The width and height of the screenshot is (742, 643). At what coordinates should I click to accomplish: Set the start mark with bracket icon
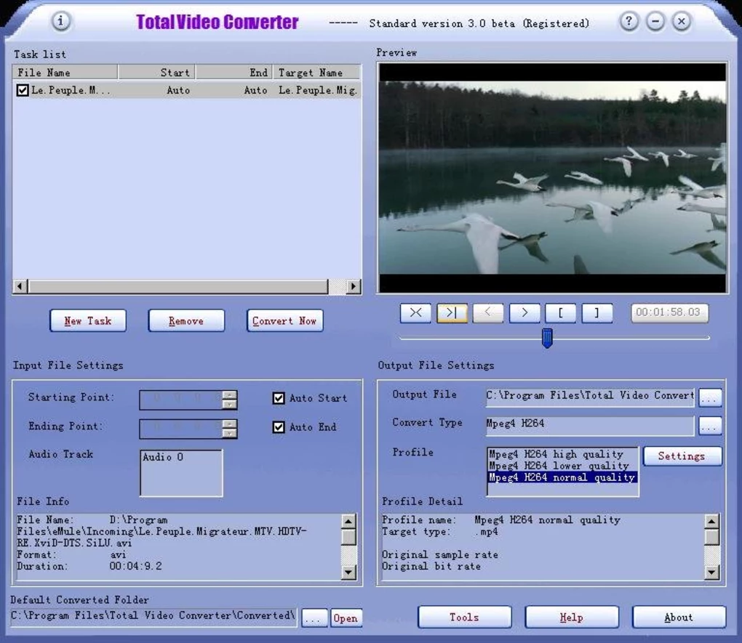click(x=561, y=312)
